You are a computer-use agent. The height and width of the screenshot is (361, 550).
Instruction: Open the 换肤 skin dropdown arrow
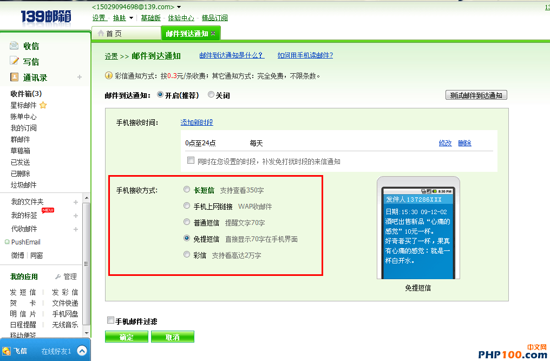pos(131,18)
